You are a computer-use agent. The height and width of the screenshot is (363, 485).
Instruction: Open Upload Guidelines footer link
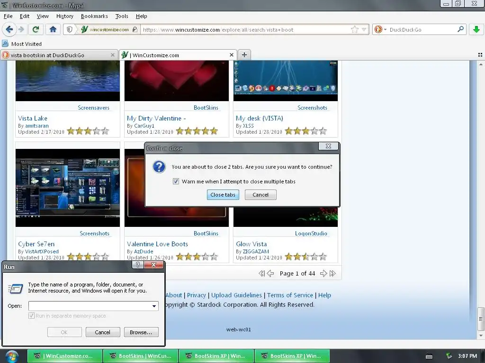(236, 295)
